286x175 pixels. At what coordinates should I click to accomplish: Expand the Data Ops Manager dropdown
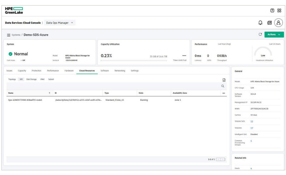click(x=60, y=22)
